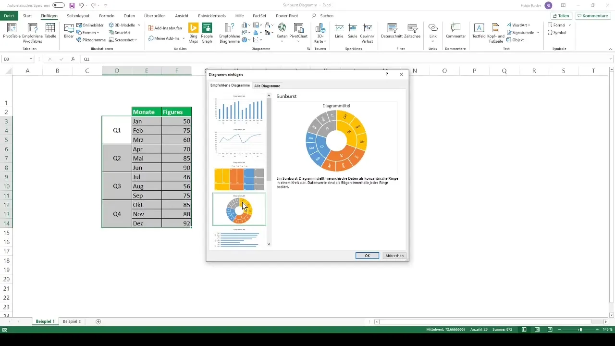615x346 pixels.
Task: Open Piktogramme library
Action: click(91, 40)
